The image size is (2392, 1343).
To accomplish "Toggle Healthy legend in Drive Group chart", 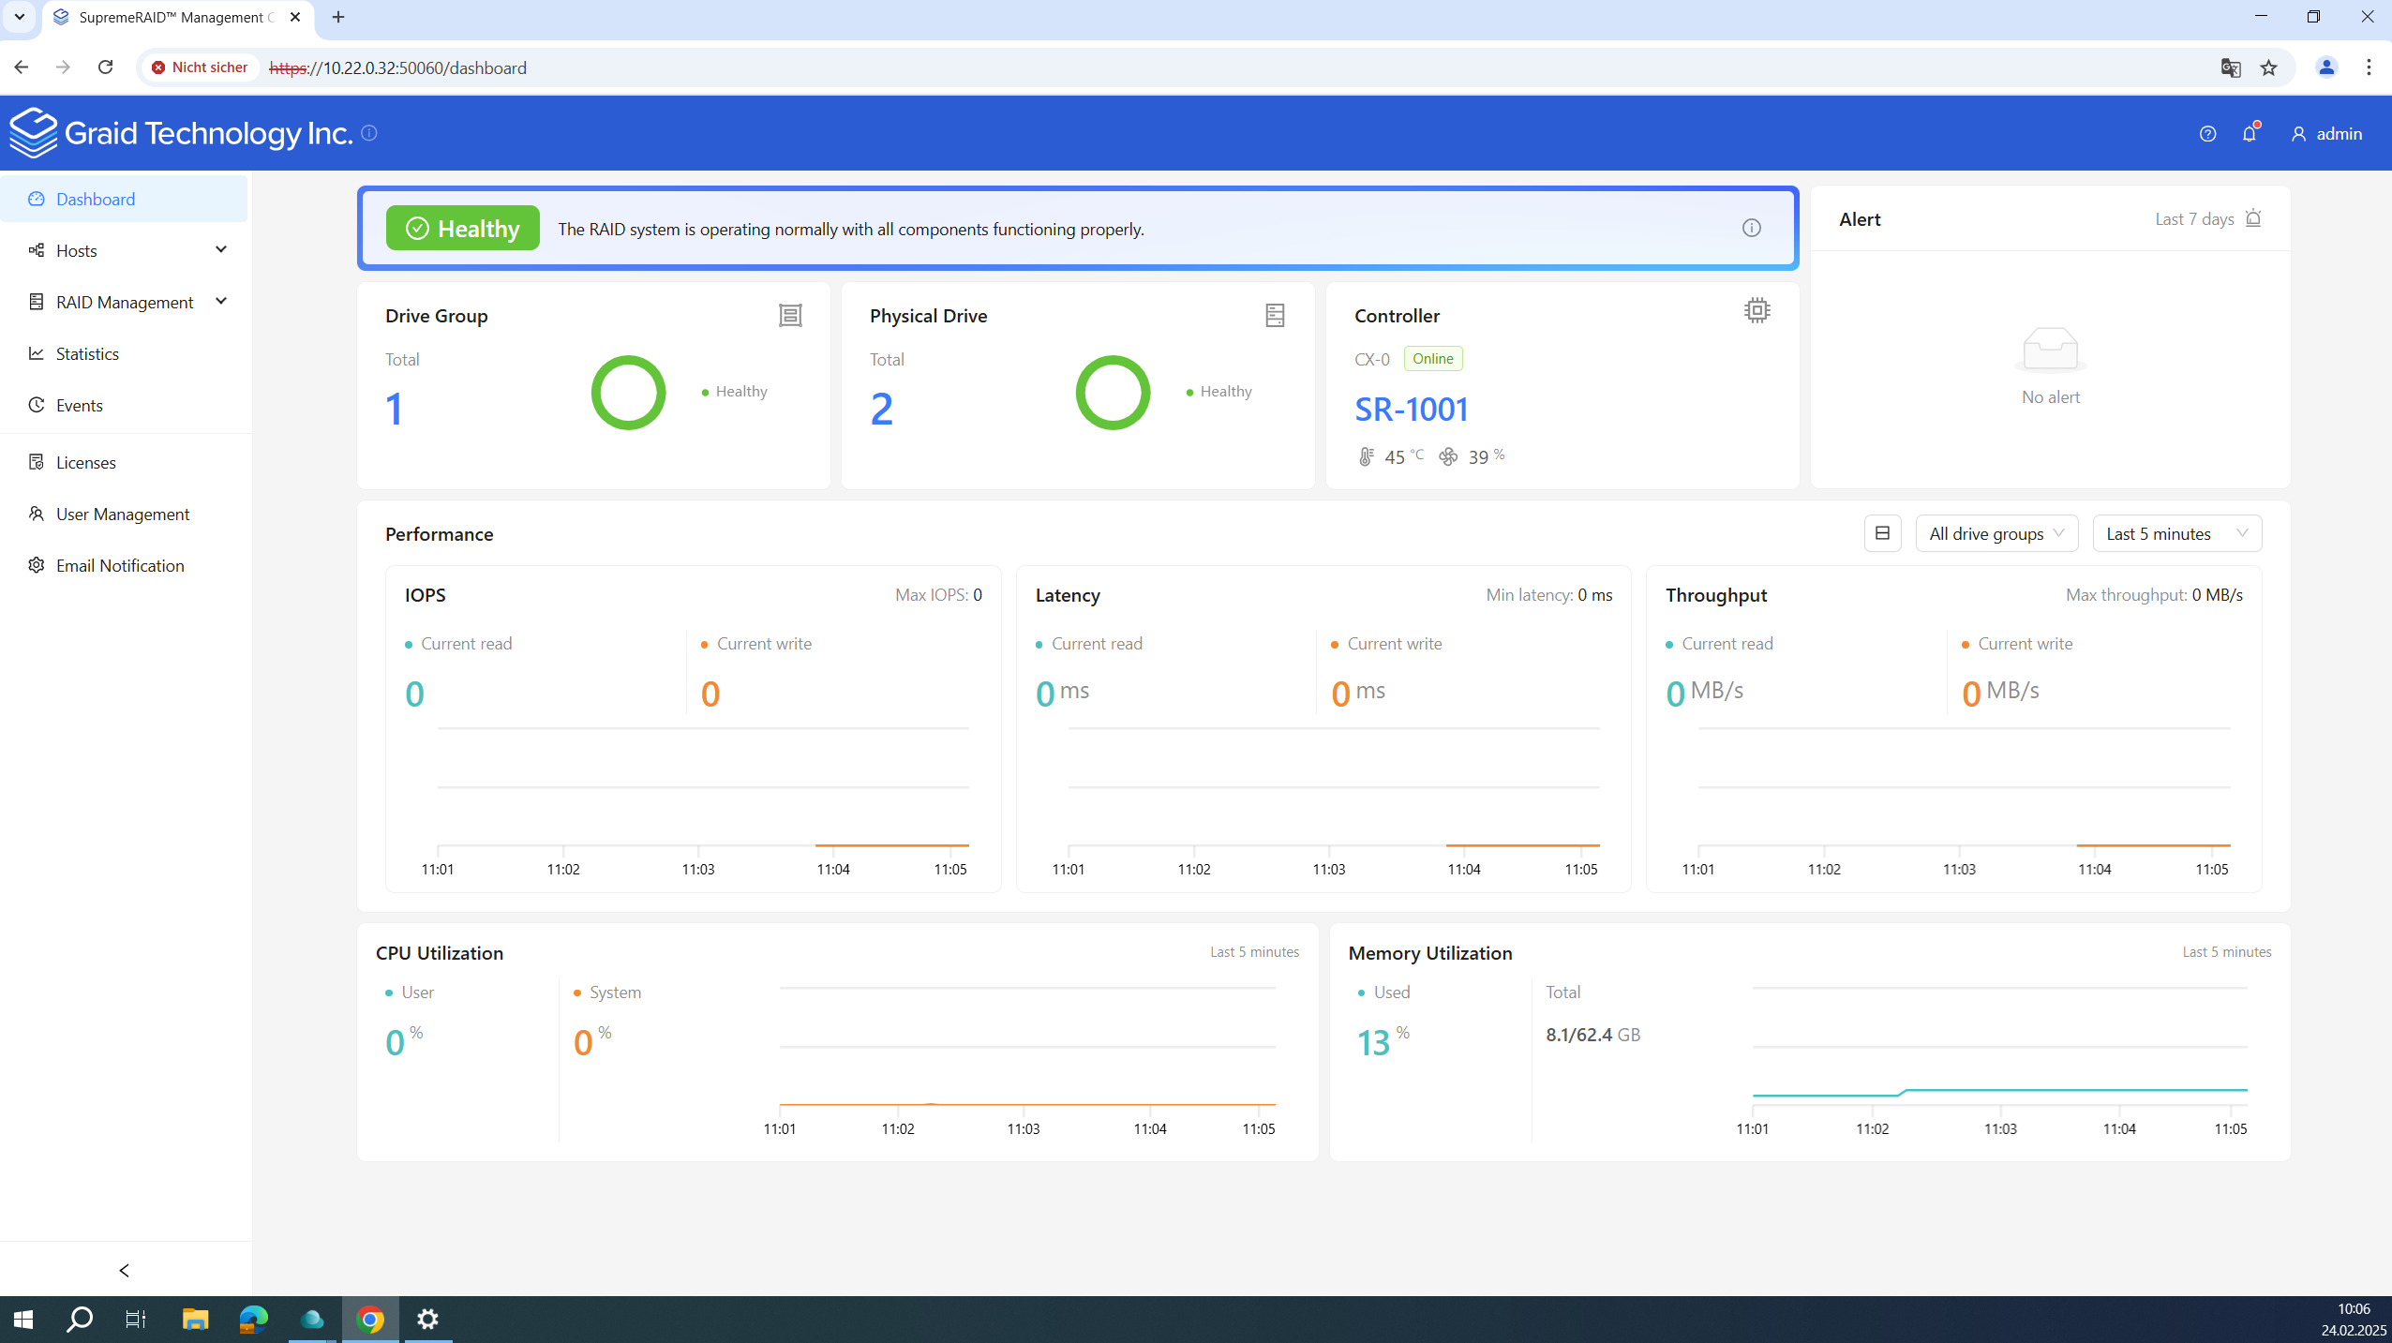I will click(735, 392).
